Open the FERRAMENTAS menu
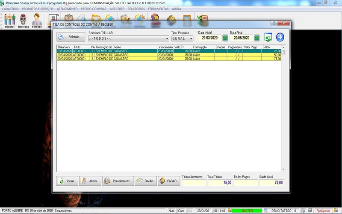The width and height of the screenshot is (342, 214). pyautogui.click(x=158, y=9)
